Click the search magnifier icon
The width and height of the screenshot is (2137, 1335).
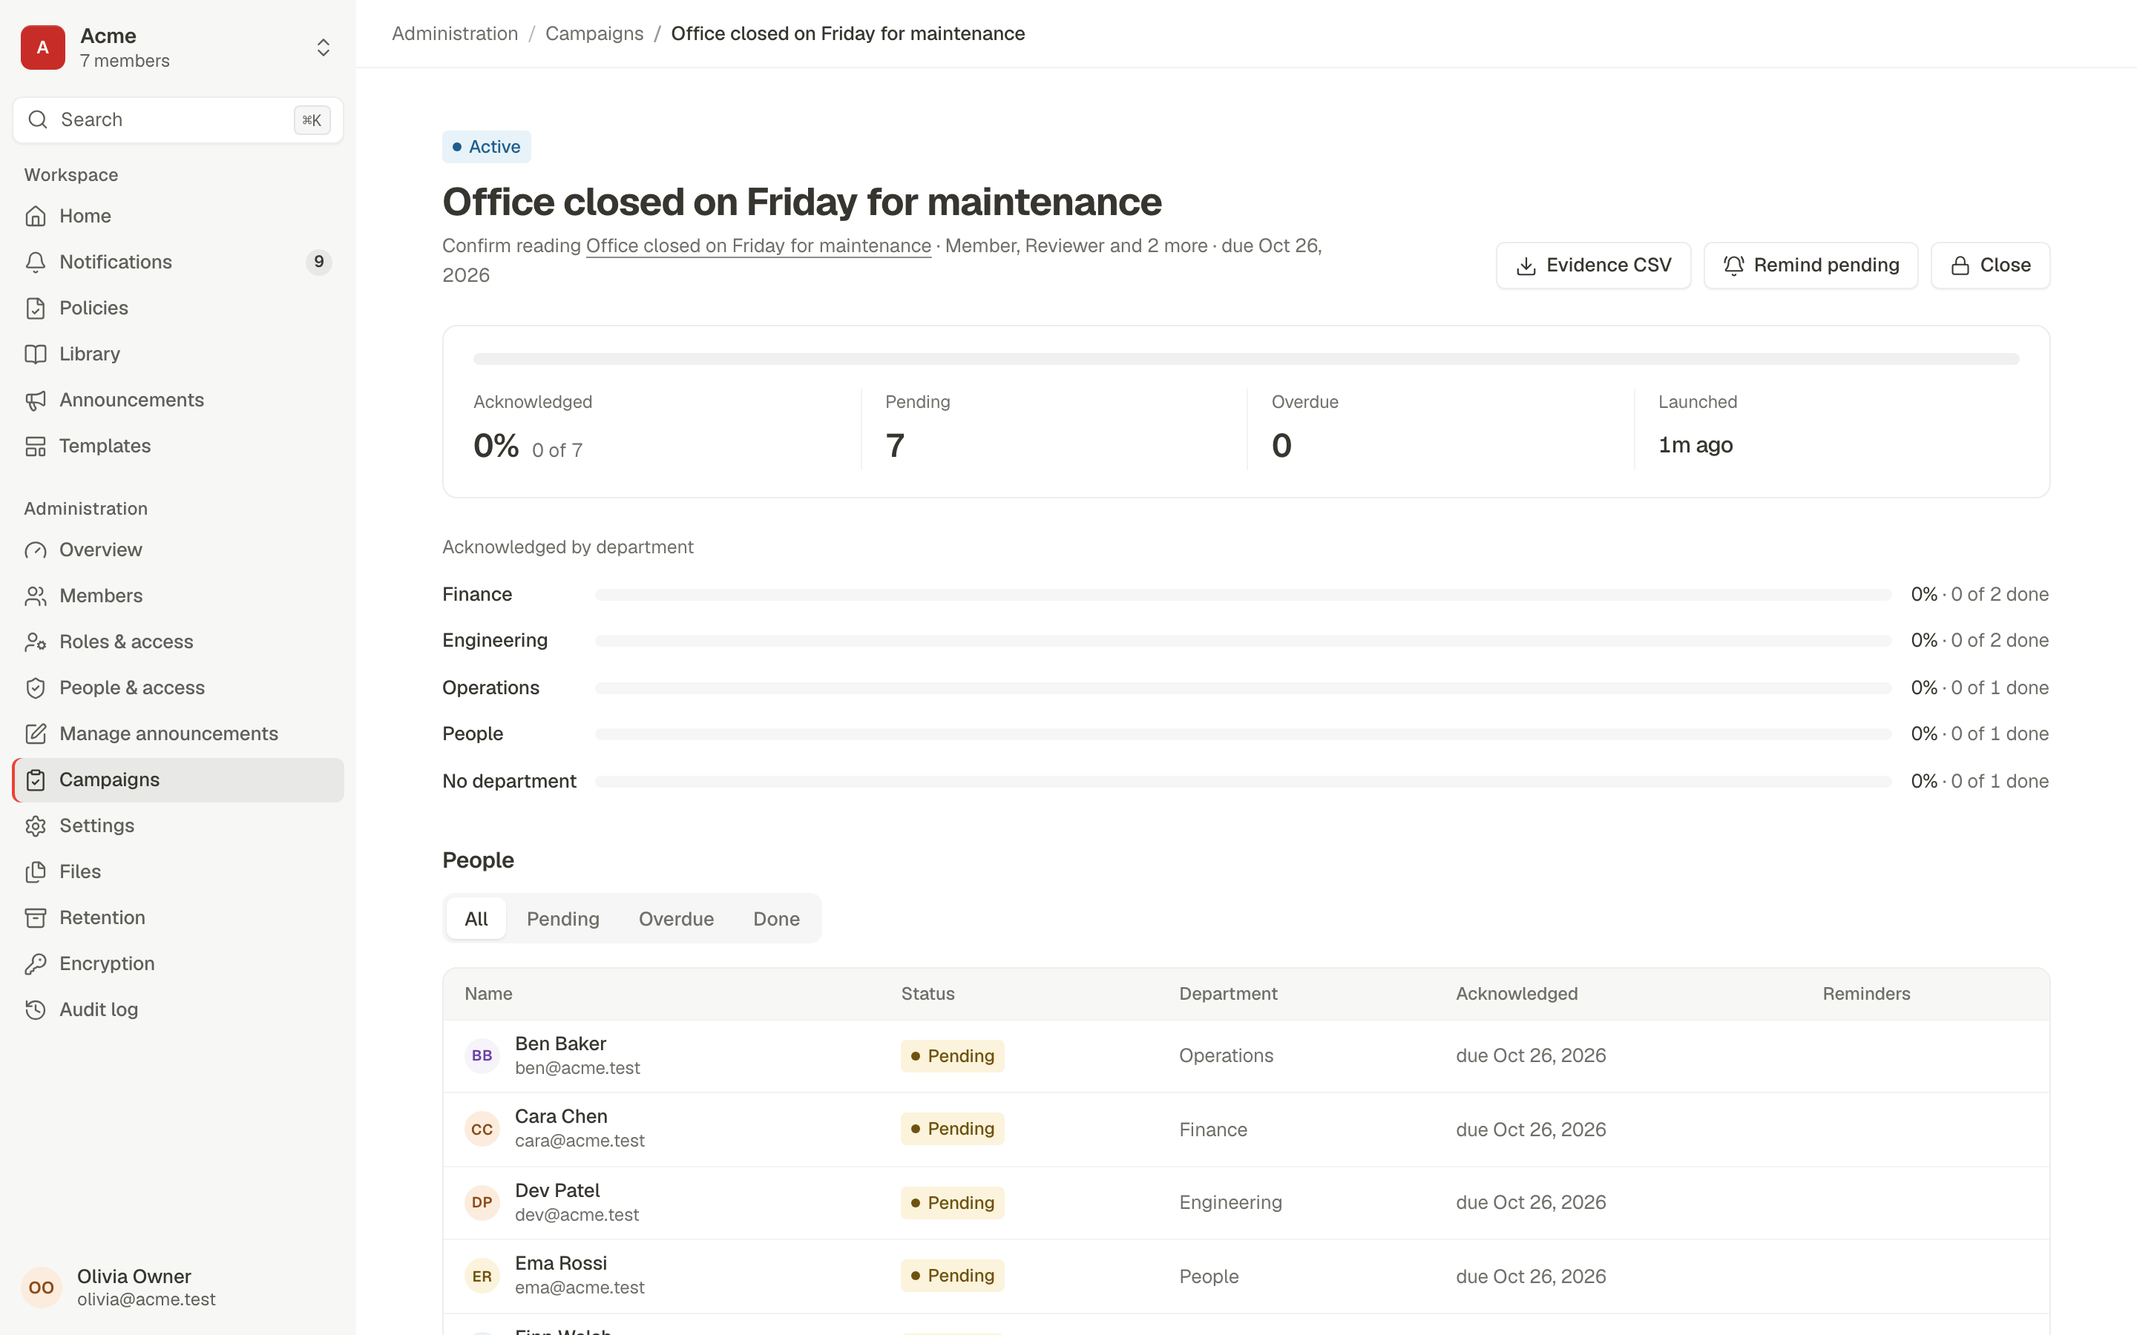(x=37, y=119)
